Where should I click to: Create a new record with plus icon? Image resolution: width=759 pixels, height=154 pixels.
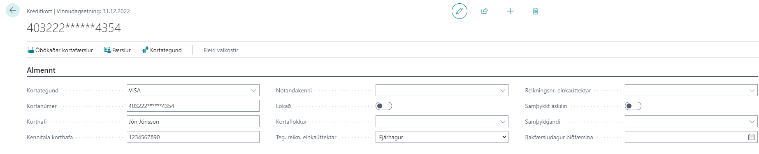point(510,11)
